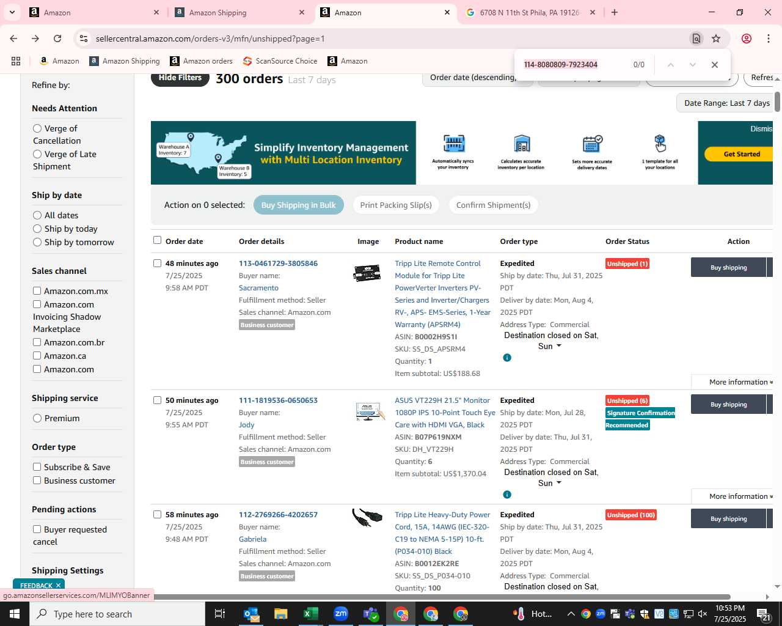Screen dimensions: 782x626
Task: Select the All dates radio button
Action: coord(37,215)
